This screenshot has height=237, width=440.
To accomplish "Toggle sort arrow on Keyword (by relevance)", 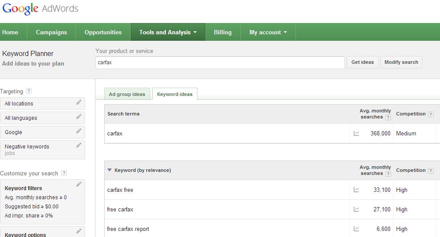I will click(109, 170).
